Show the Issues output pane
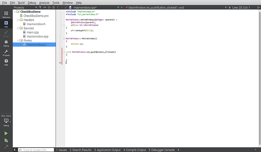The width and height of the screenshot is (261, 152). point(61,150)
